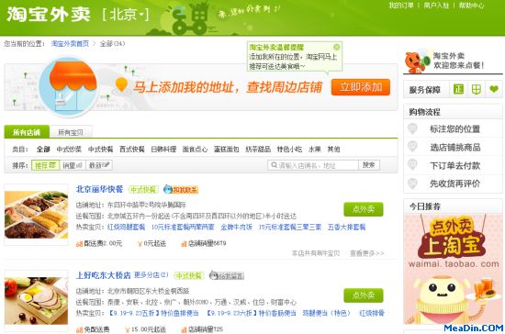Open the 15元标准套餐三荤三素 item
Viewport: 505px width, 334px height.
click(x=289, y=227)
